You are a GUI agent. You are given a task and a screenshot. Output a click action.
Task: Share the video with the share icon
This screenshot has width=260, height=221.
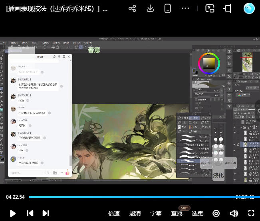(x=132, y=8)
